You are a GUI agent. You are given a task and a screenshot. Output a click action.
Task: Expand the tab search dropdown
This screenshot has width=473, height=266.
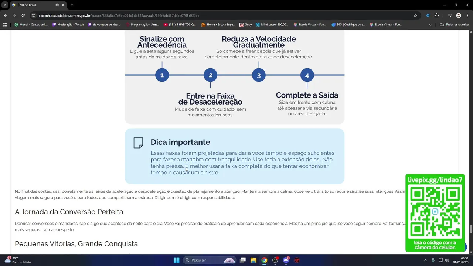[4, 5]
